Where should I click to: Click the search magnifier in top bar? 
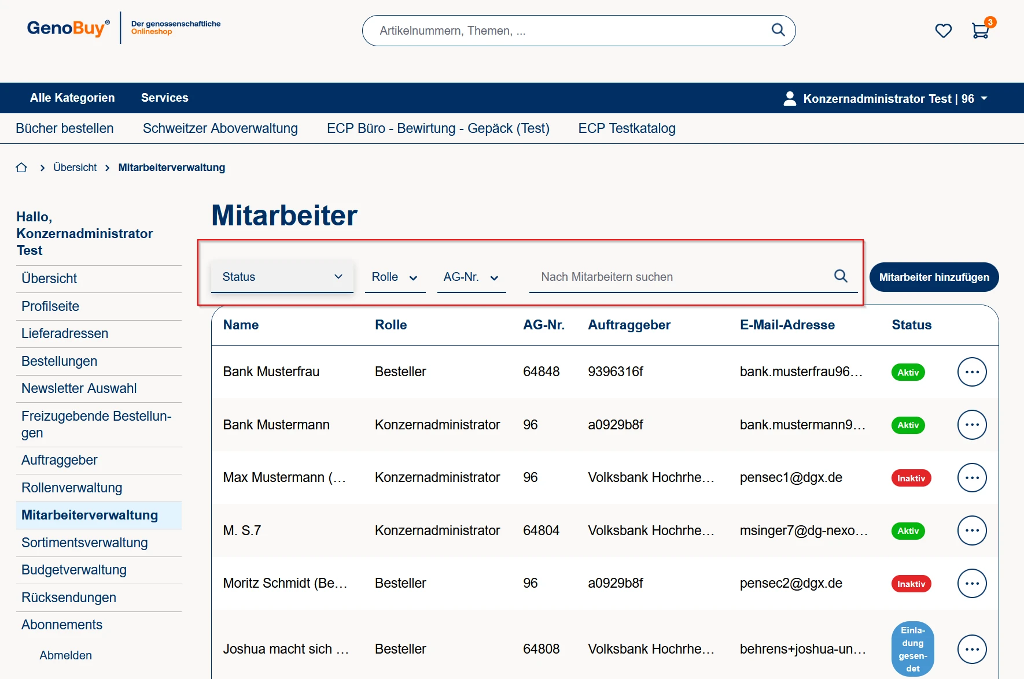tap(778, 30)
